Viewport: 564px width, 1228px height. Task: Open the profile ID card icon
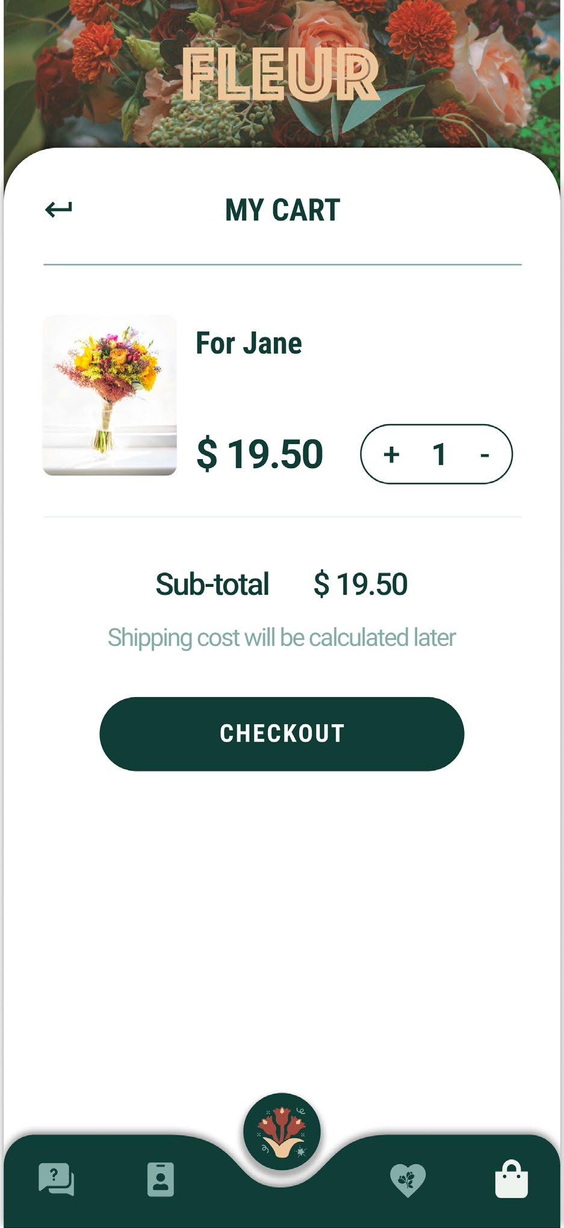click(161, 1179)
